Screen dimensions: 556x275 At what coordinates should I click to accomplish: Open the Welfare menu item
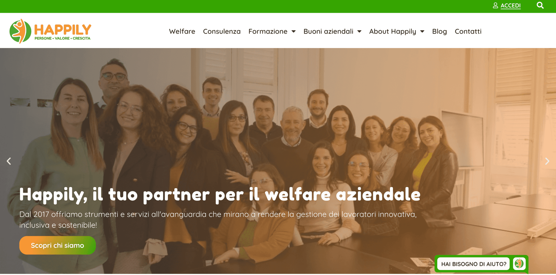click(182, 31)
